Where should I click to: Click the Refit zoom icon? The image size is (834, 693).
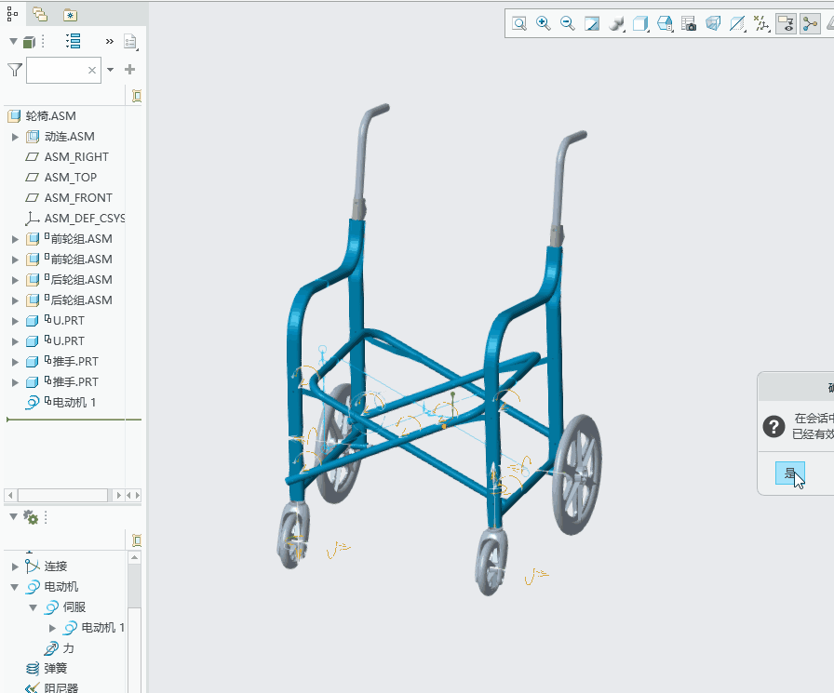coord(519,24)
